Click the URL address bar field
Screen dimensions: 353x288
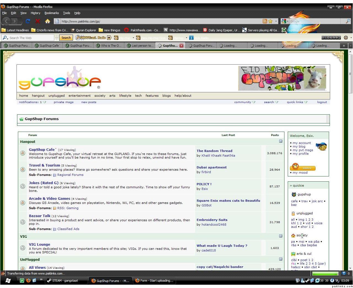click(160, 21)
